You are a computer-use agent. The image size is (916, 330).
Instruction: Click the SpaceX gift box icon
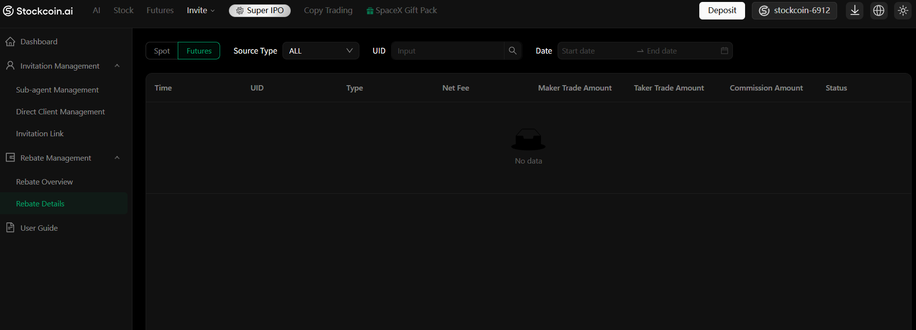[x=370, y=11]
